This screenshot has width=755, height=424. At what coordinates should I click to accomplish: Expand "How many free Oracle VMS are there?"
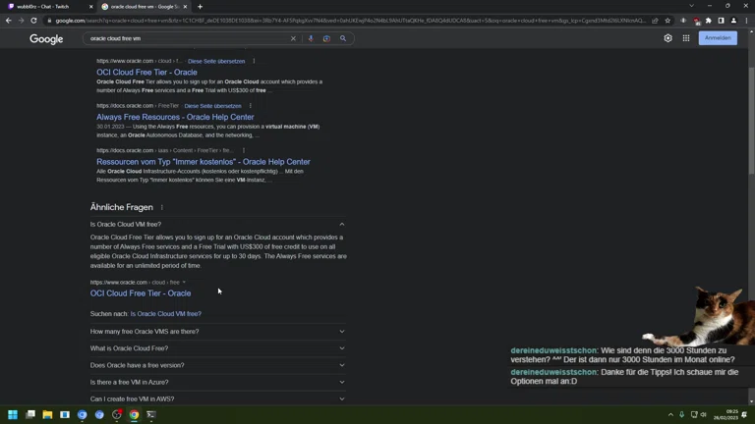342,332
